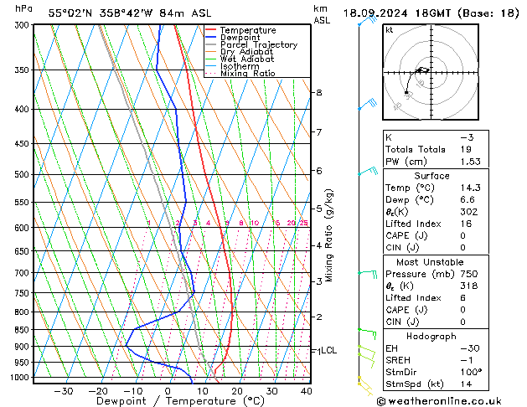Click the mixing ratio label 10 at 600 hPa
This screenshot has height=407, width=527.
255,223
